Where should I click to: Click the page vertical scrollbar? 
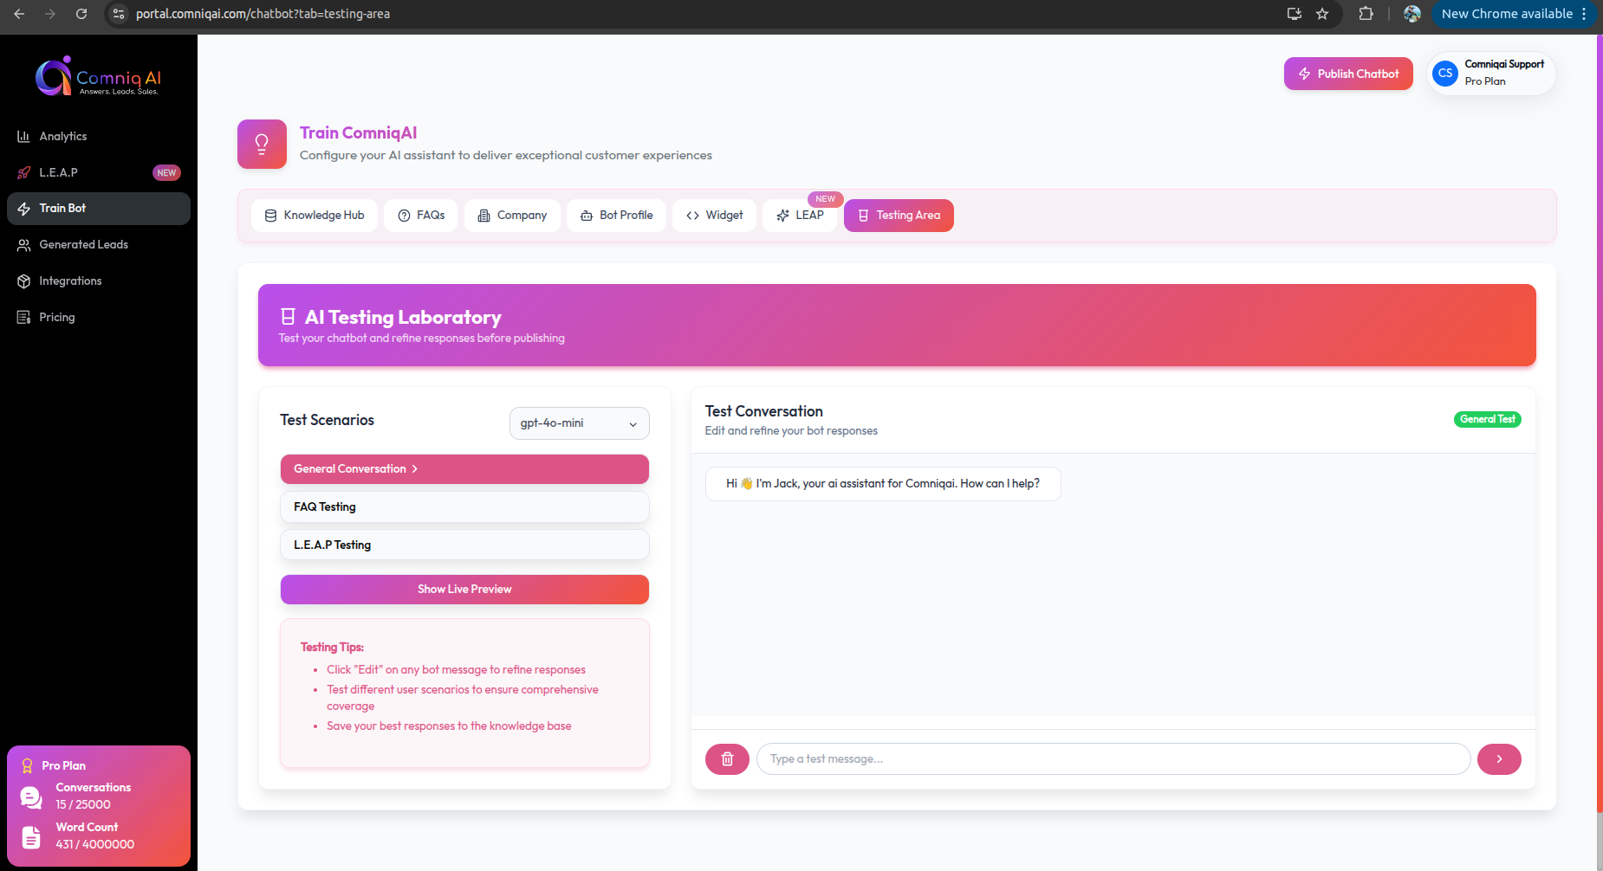[1599, 424]
